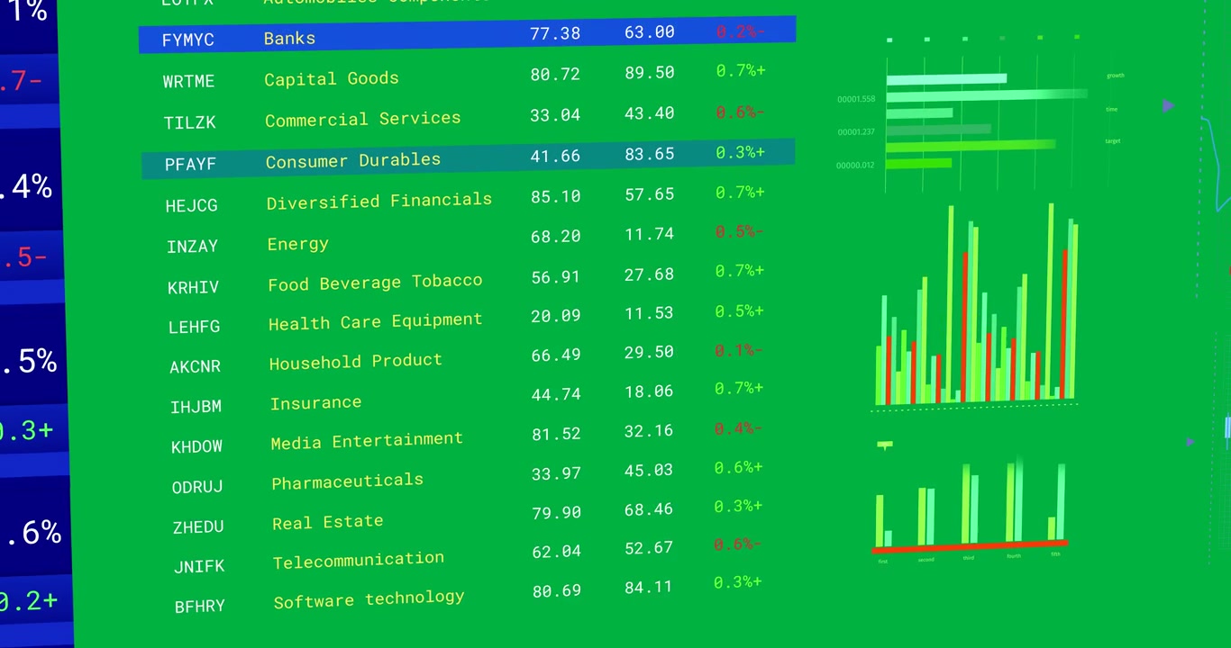The width and height of the screenshot is (1231, 648).
Task: Select the 0.5%- change for Energy
Action: [740, 231]
